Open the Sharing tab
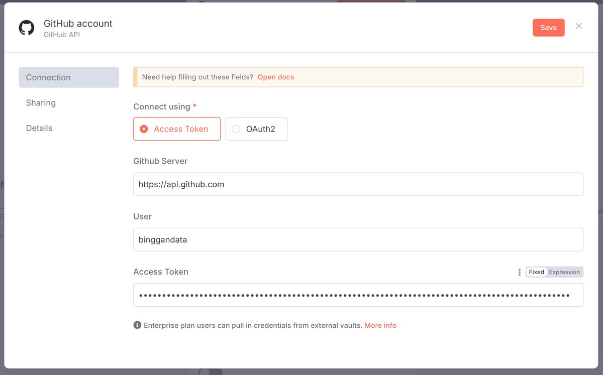 tap(41, 102)
